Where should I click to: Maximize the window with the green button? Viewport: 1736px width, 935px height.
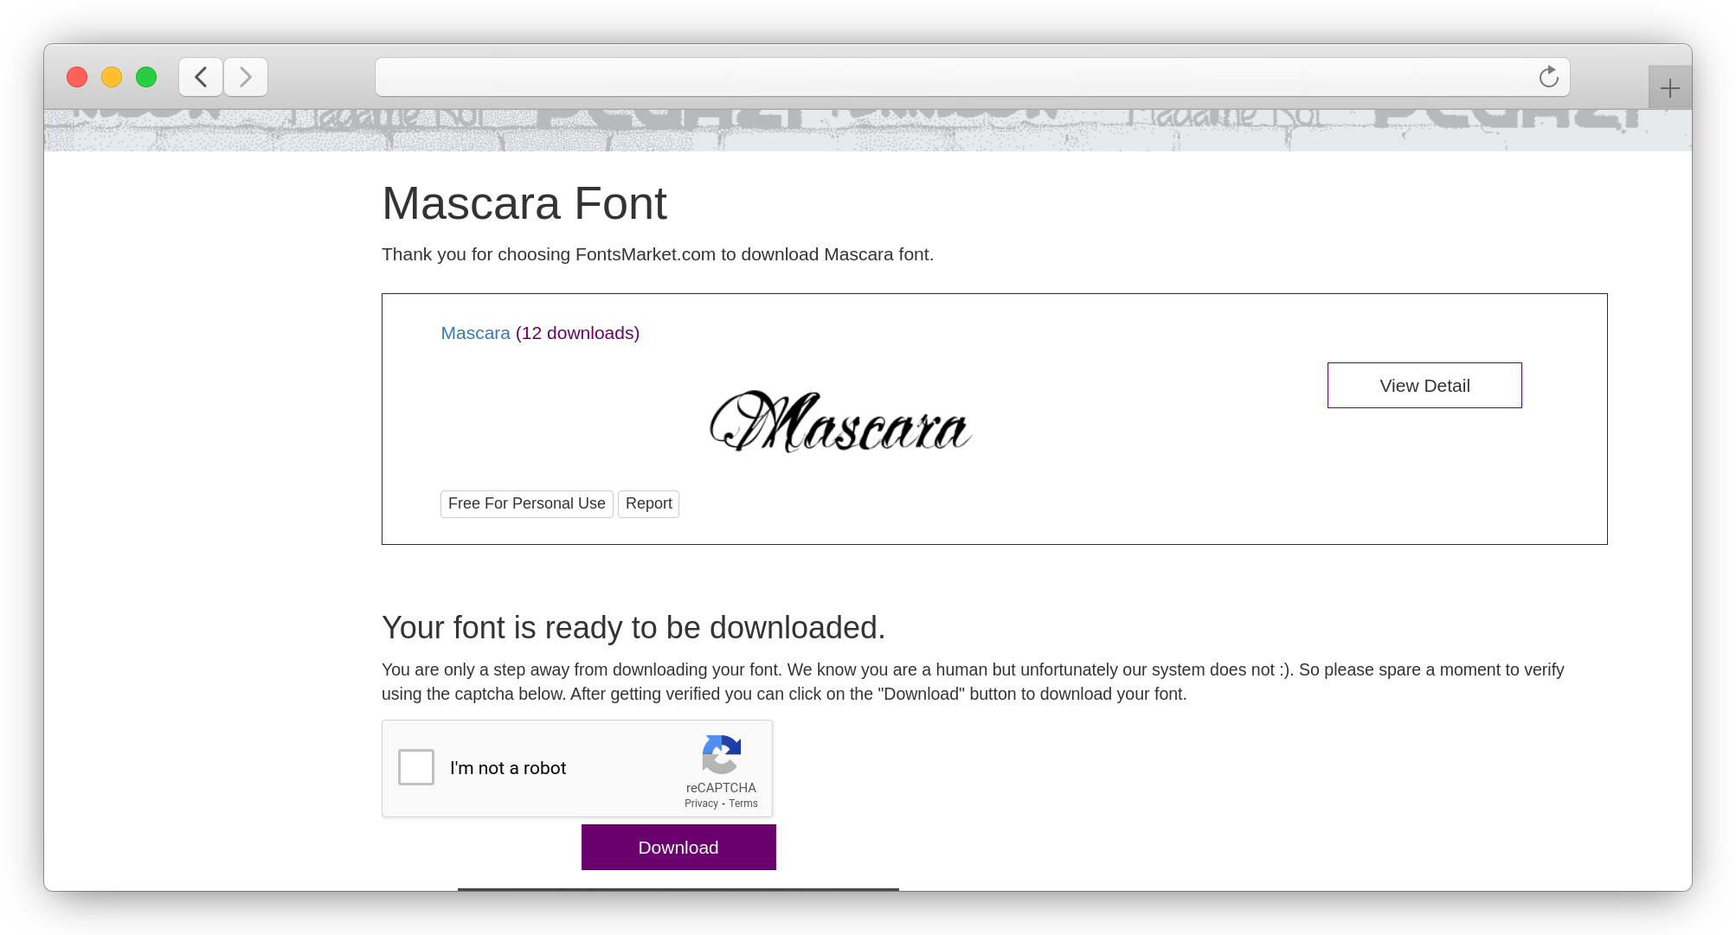tap(146, 77)
